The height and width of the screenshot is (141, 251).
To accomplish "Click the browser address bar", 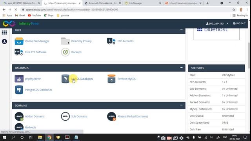I will click(126, 9).
